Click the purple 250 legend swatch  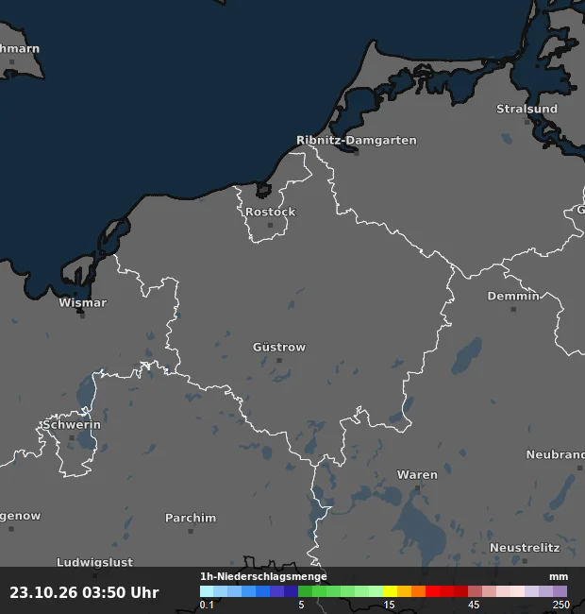[x=560, y=591]
